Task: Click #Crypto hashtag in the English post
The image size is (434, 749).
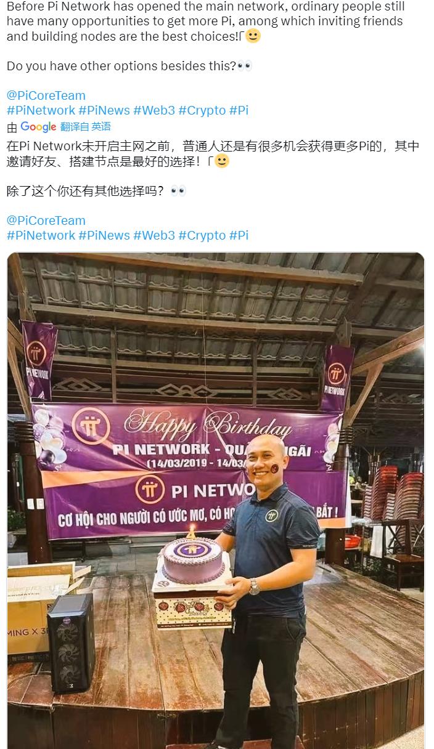Action: click(202, 110)
